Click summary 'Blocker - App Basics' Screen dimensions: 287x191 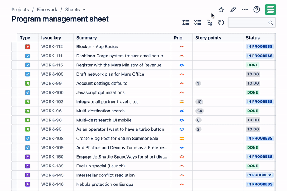point(97,47)
